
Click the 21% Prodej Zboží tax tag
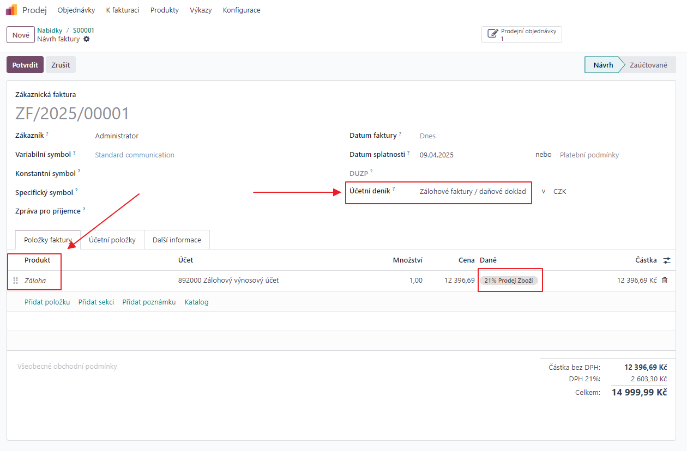tap(509, 281)
